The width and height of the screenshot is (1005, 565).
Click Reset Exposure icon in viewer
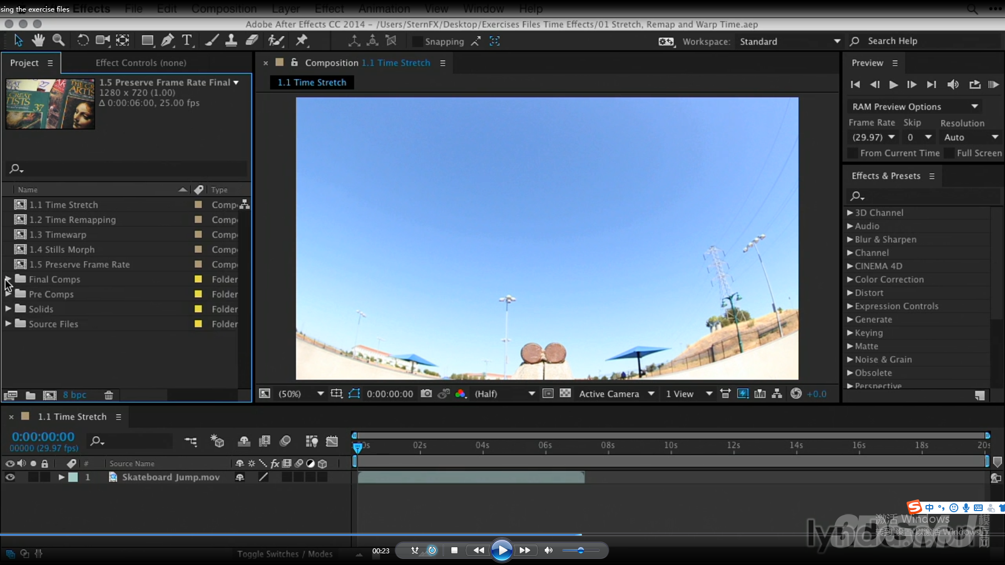[x=796, y=393]
